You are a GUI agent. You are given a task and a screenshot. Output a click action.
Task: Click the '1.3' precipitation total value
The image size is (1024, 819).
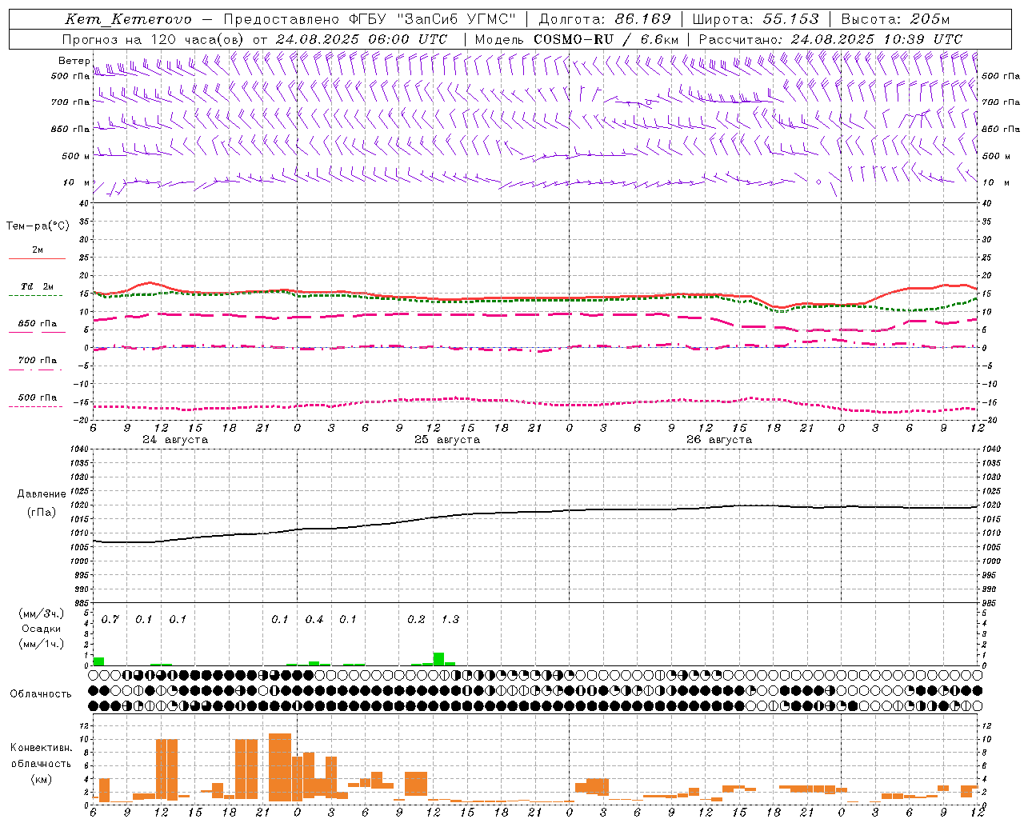pos(450,620)
